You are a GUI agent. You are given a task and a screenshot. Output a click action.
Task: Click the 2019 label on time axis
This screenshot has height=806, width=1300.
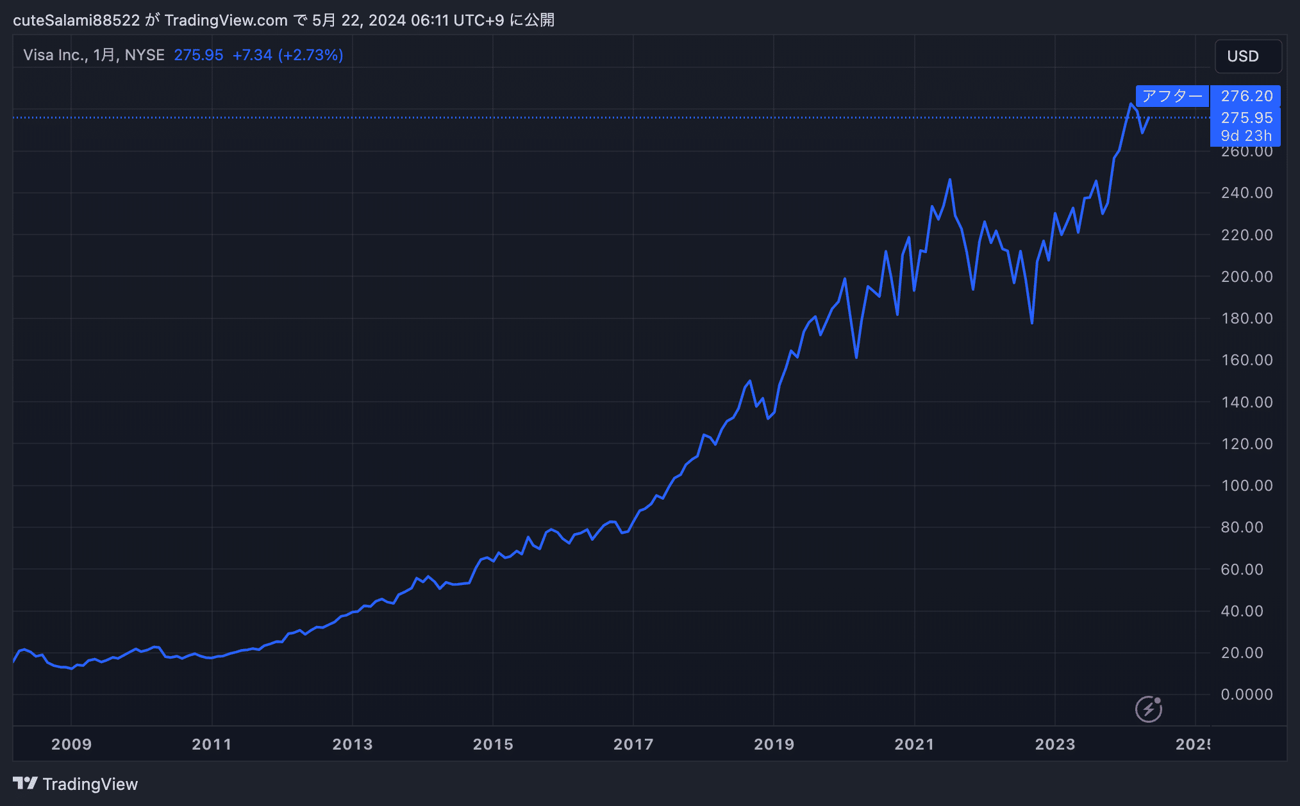tap(774, 744)
